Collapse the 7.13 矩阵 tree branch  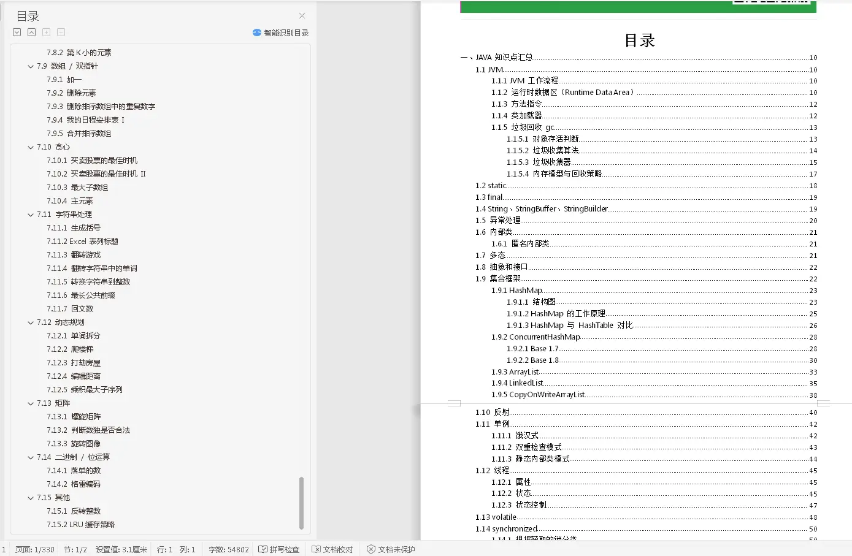pyautogui.click(x=30, y=403)
